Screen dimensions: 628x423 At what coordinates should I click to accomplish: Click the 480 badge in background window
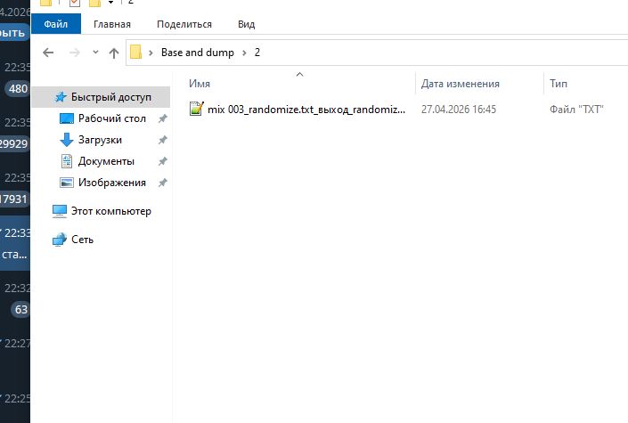click(18, 88)
